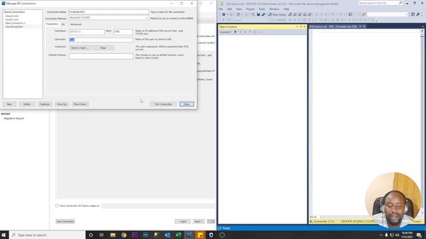The width and height of the screenshot is (426, 239).
Task: Click the Clear password button
Action: (x=103, y=48)
